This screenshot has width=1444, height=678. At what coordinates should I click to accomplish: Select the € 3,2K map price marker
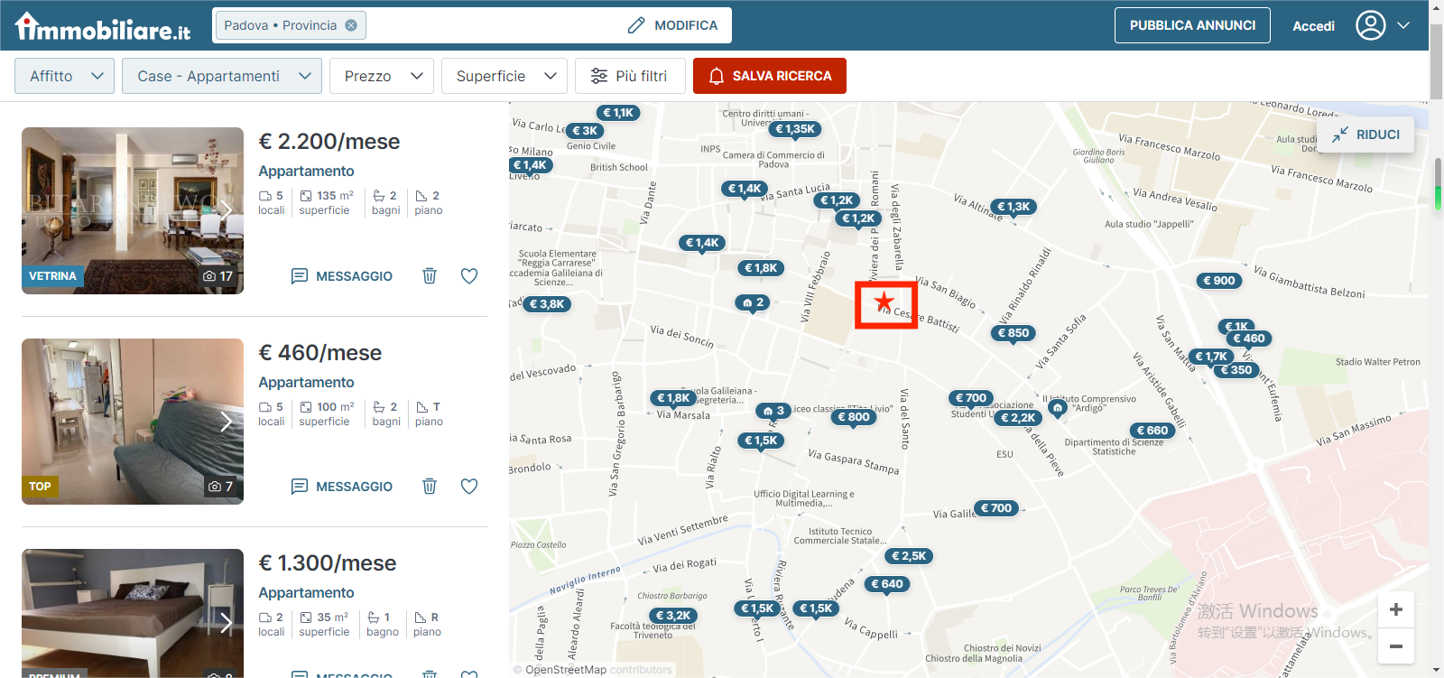point(673,616)
